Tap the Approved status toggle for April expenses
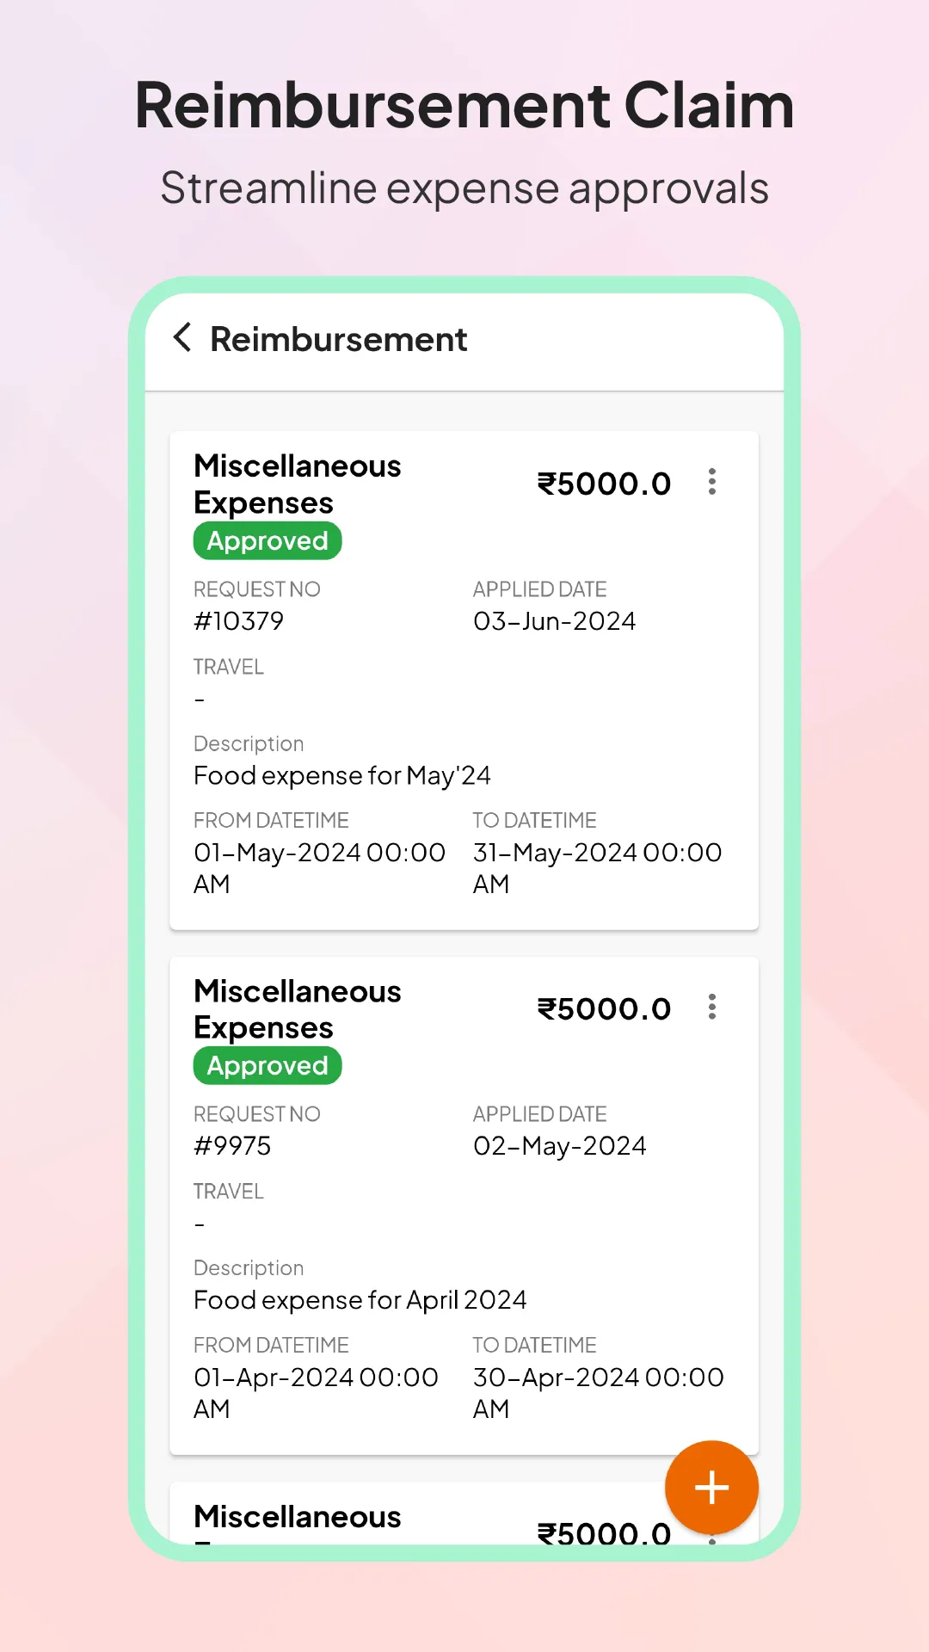Screen dimensions: 929x1652 click(x=267, y=1065)
